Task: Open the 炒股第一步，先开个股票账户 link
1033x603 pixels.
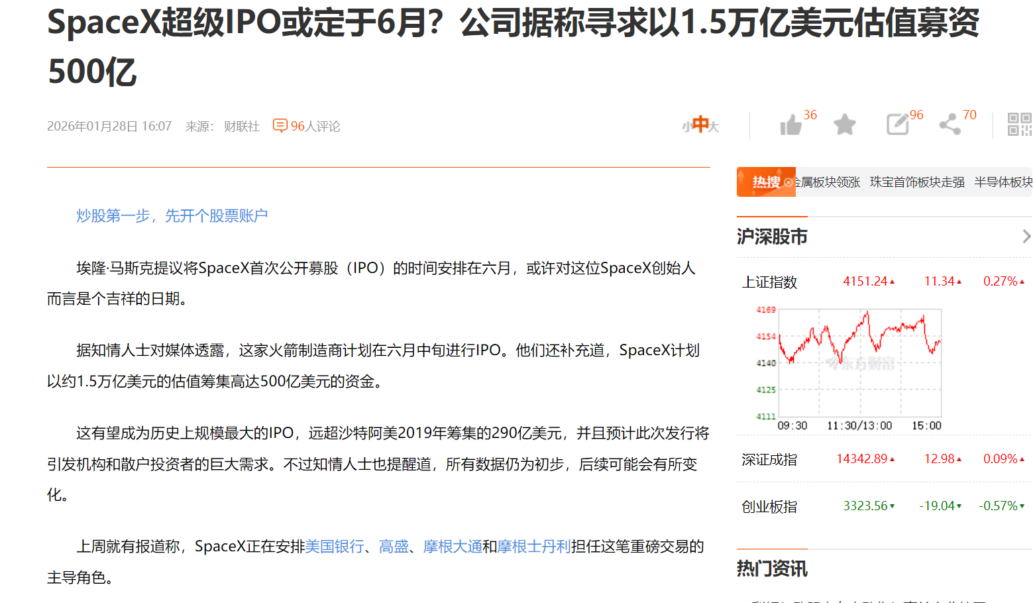Action: click(172, 216)
